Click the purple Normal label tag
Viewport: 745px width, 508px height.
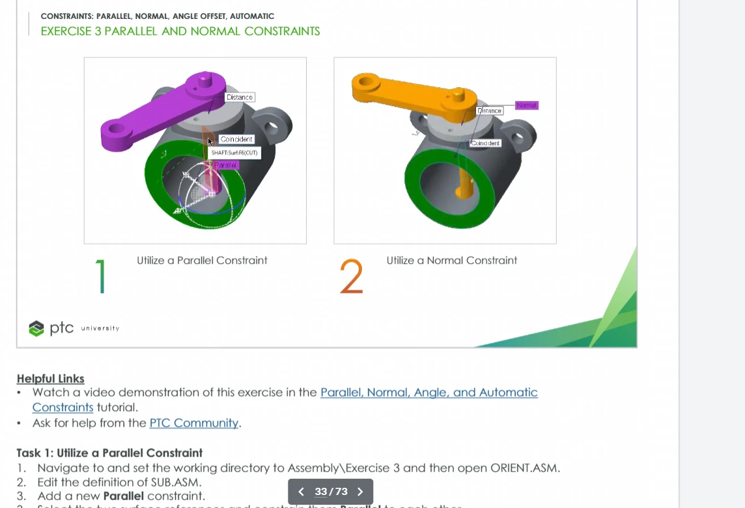pyautogui.click(x=526, y=106)
